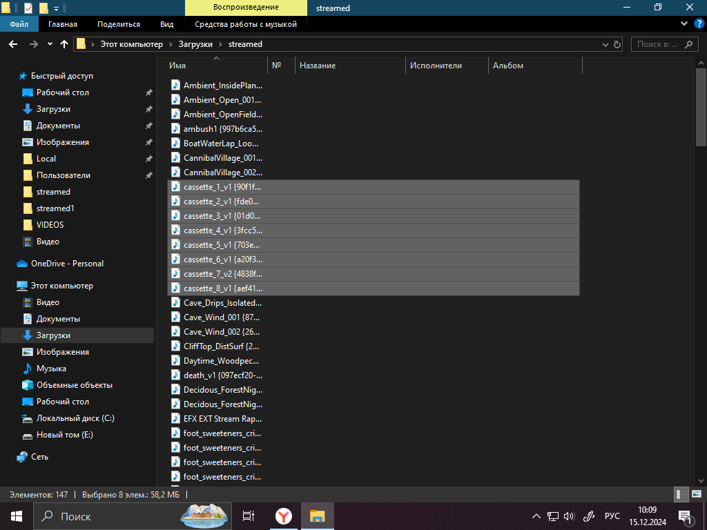Open pinned Загрузки in quick access
707x530 pixels.
(x=53, y=109)
